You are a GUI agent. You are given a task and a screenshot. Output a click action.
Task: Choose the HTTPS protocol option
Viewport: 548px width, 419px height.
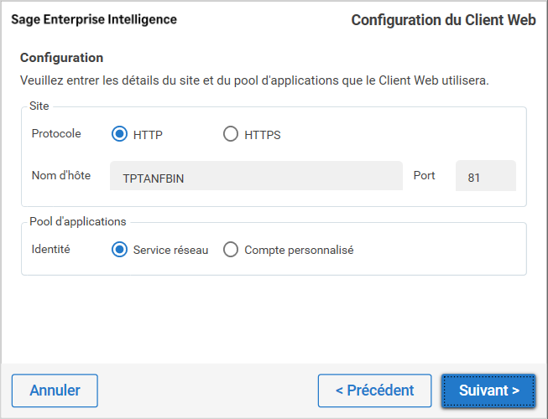point(231,134)
